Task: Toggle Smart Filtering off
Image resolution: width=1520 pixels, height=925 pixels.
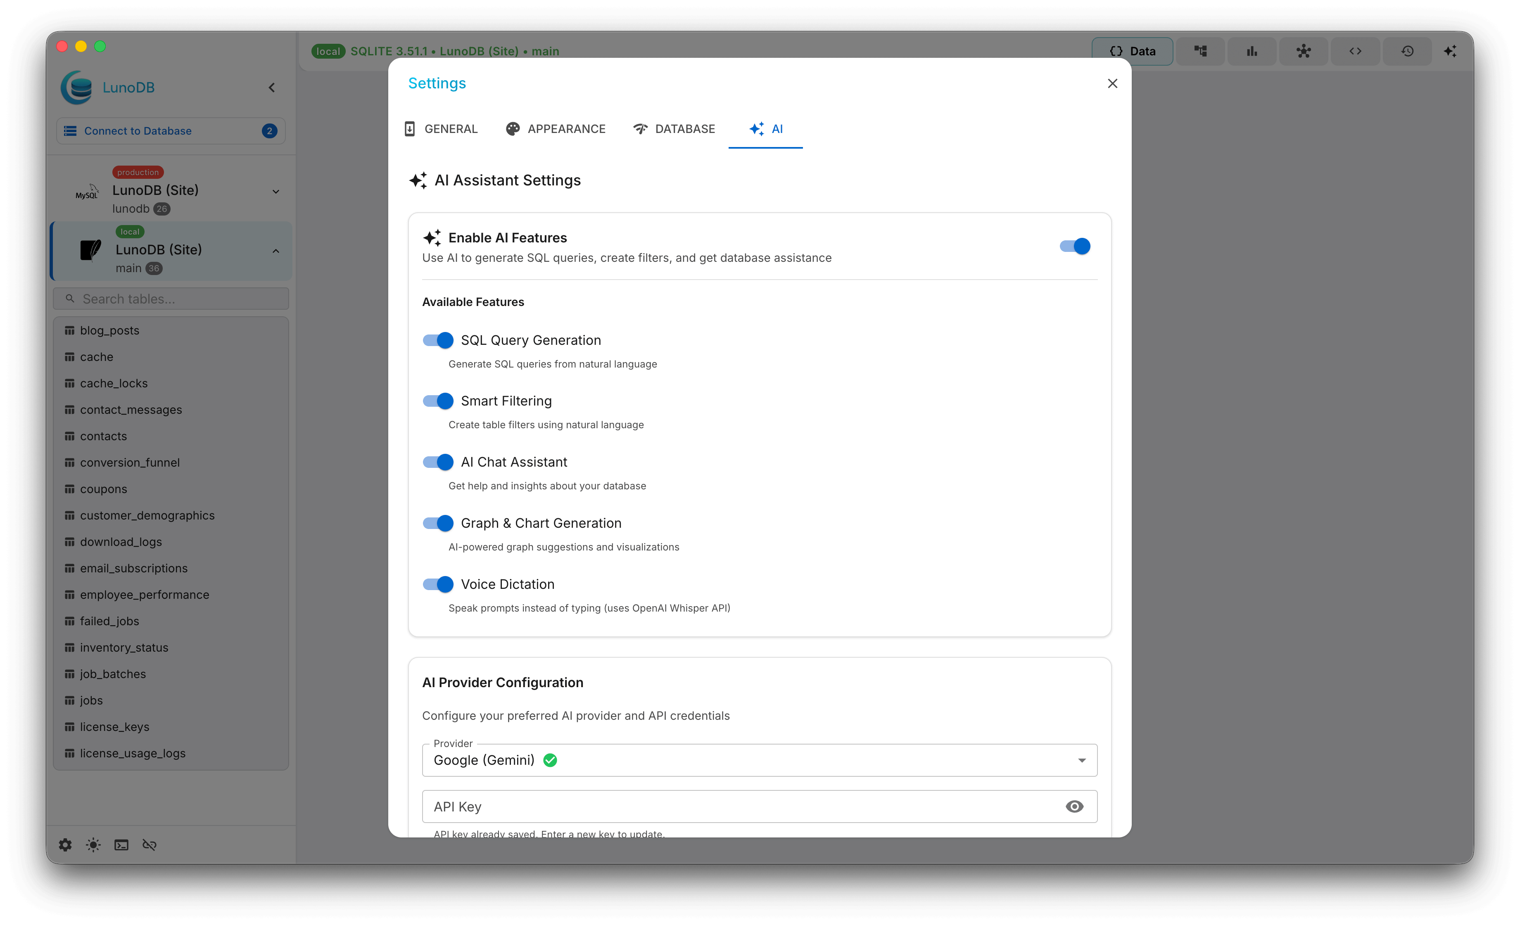Action: (x=438, y=401)
